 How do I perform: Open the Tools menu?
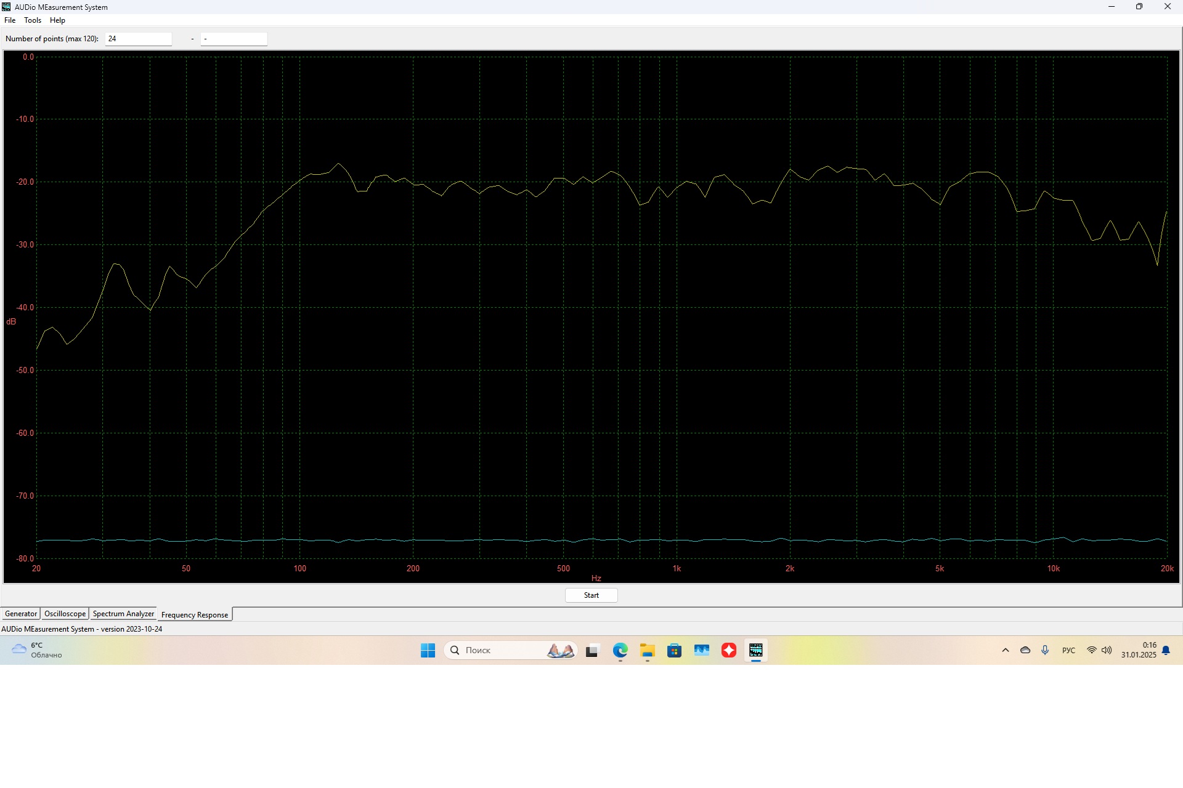(33, 20)
